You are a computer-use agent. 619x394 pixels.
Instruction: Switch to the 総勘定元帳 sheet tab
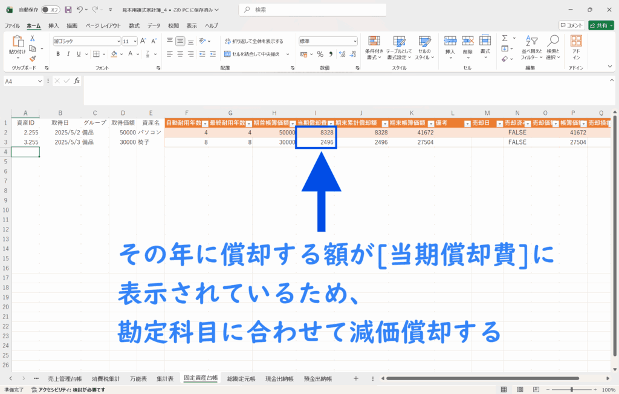coord(241,378)
